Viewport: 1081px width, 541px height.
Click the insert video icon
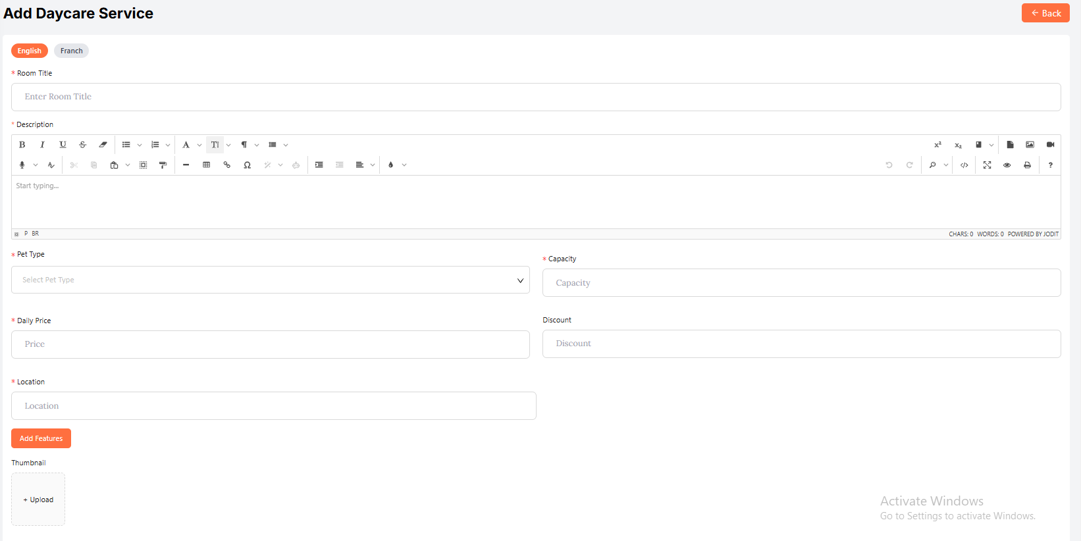1050,145
